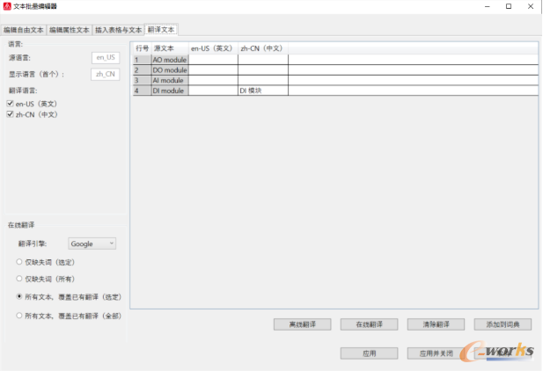Click the en-US (英文) column header
The width and height of the screenshot is (543, 371).
click(213, 48)
